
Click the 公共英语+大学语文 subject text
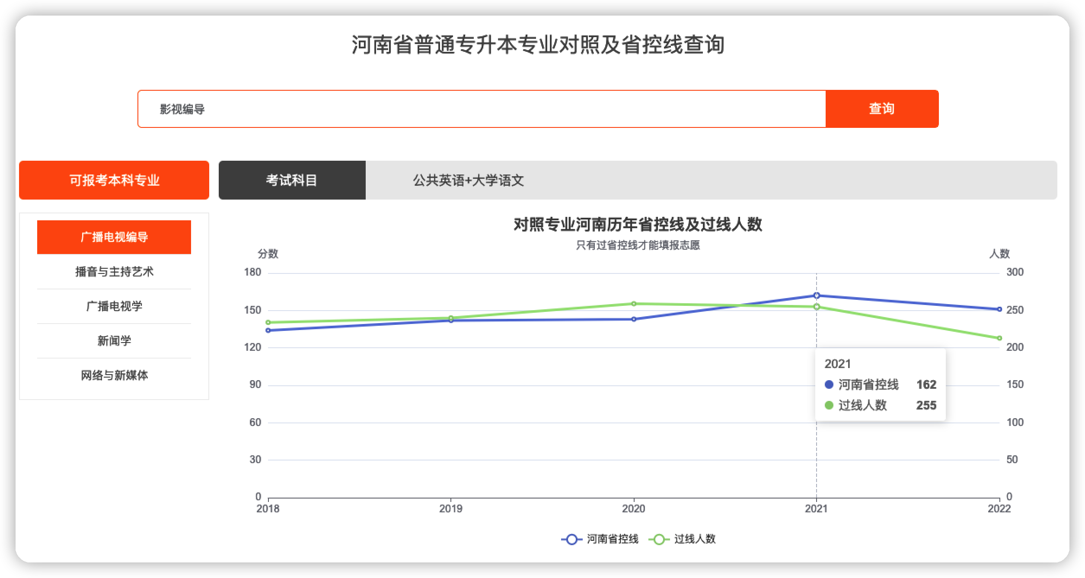pos(469,181)
